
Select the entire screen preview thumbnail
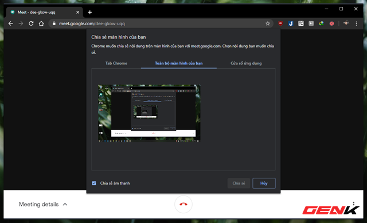(x=149, y=114)
